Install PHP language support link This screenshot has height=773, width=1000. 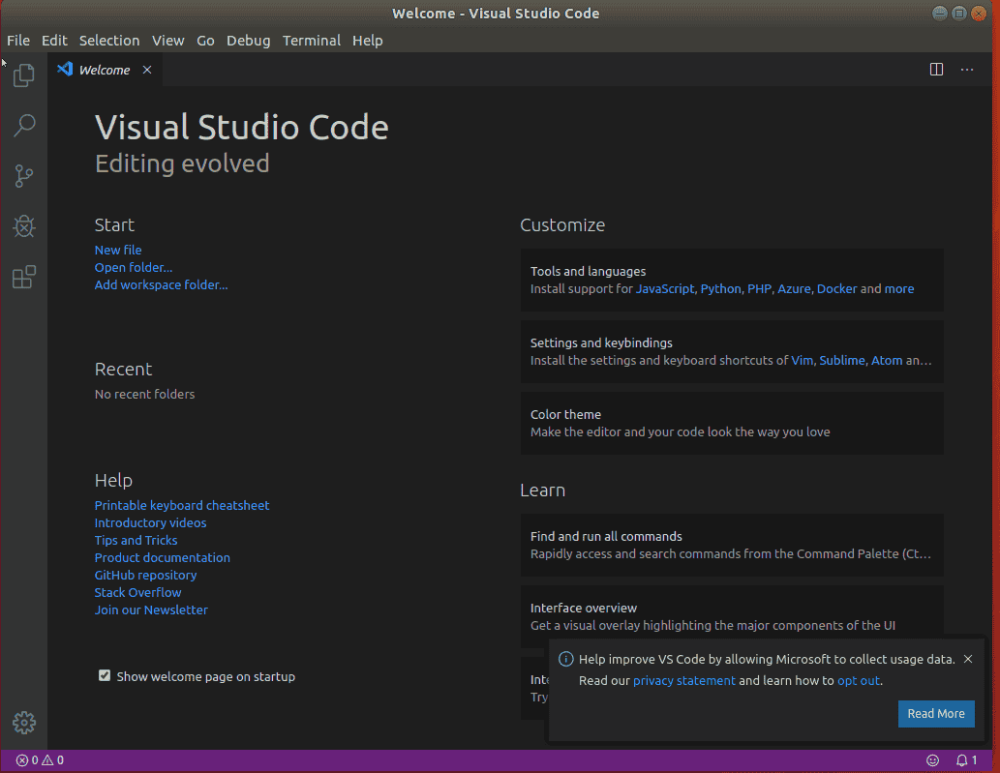(x=759, y=288)
